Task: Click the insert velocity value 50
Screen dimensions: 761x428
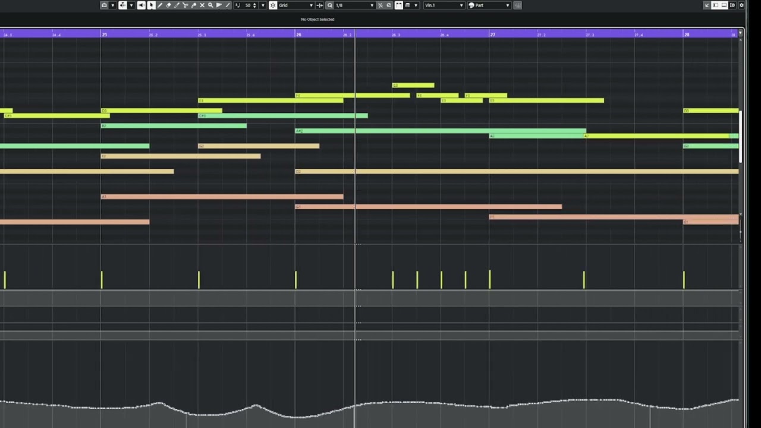Action: tap(248, 5)
